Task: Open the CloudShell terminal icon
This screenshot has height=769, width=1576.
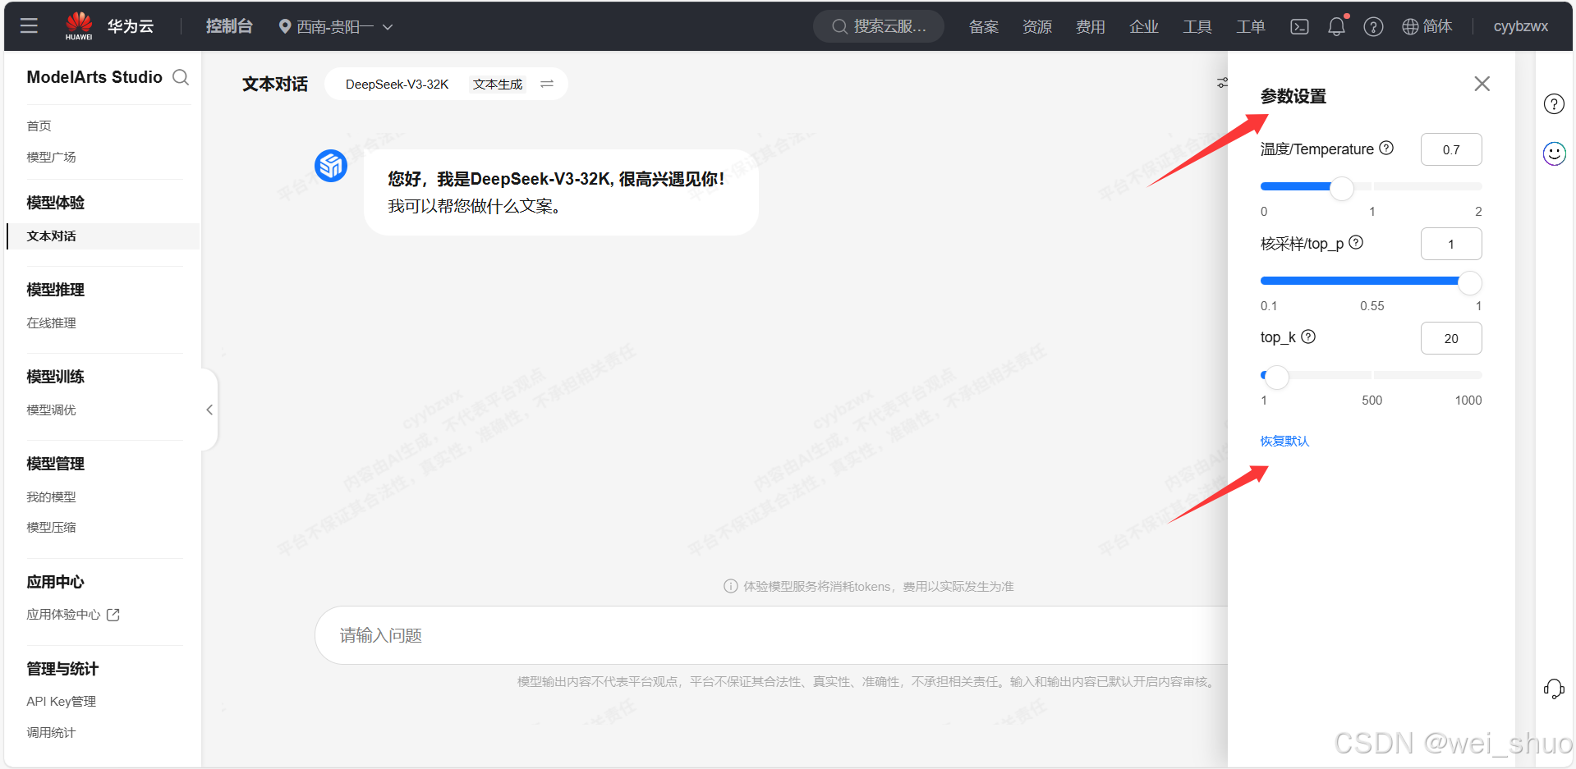Action: [x=1299, y=26]
